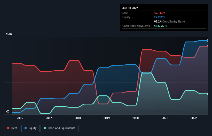212x136 pixels.
Task: Toggle the Debt series legend button
Action: (12, 128)
